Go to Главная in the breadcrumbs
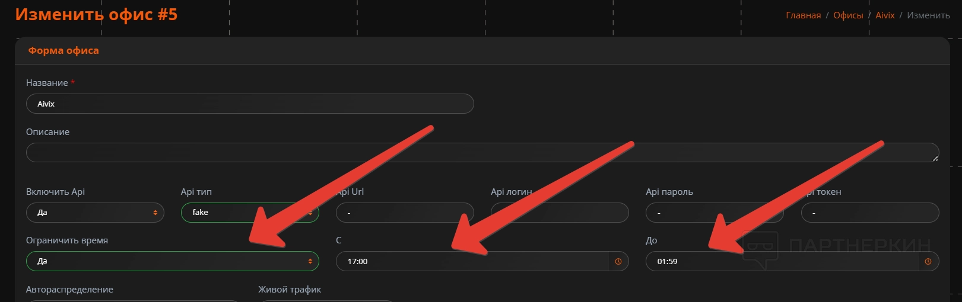Image resolution: width=962 pixels, height=302 pixels. tap(803, 15)
